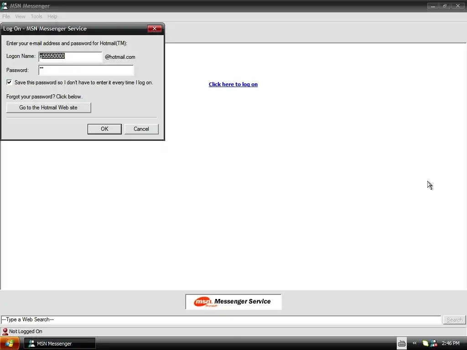Open the Windows Start button
The width and height of the screenshot is (467, 350).
(9, 344)
